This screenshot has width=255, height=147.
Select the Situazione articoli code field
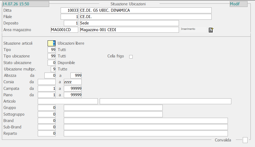pos(52,43)
